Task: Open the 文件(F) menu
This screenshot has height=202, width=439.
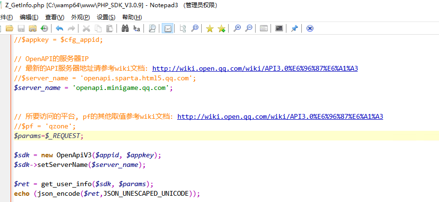Action: [6, 17]
